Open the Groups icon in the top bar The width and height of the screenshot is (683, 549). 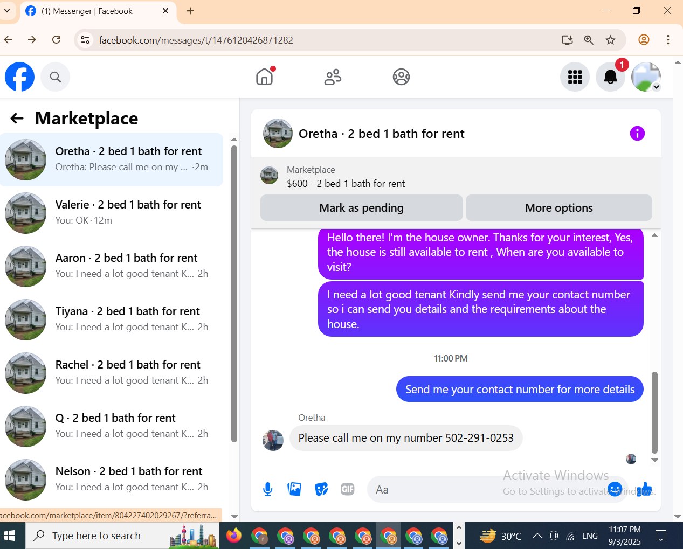point(401,77)
